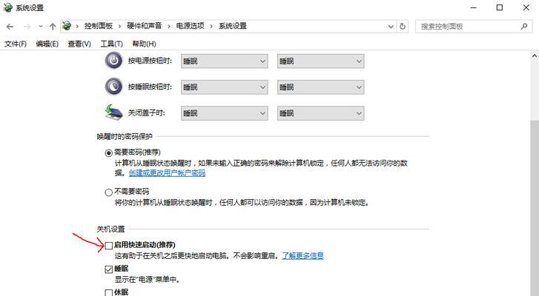Navigate to 电源选项 breadcrumb
Screen dimensions: 539x296
pos(190,26)
